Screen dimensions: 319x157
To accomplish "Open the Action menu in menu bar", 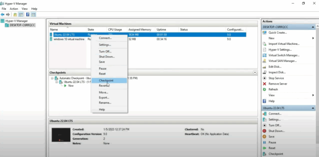I will tap(14, 9).
